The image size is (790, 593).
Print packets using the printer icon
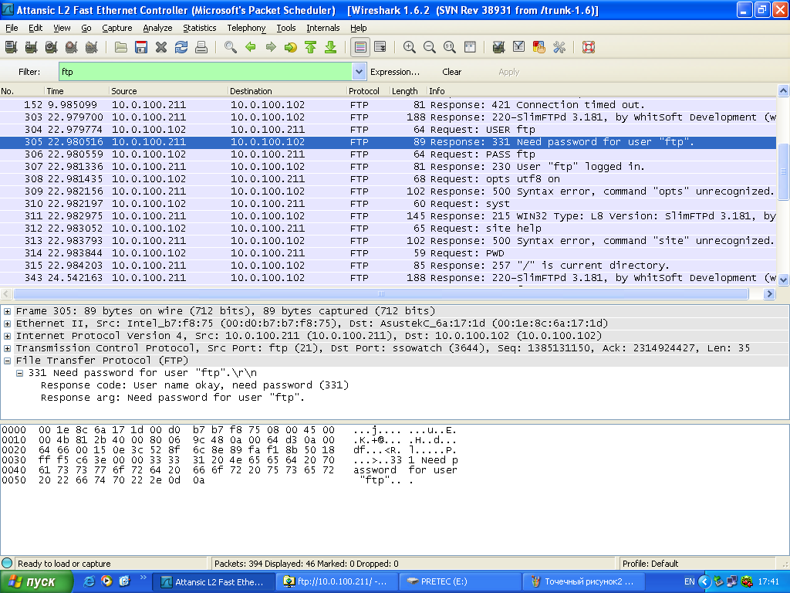[x=201, y=47]
